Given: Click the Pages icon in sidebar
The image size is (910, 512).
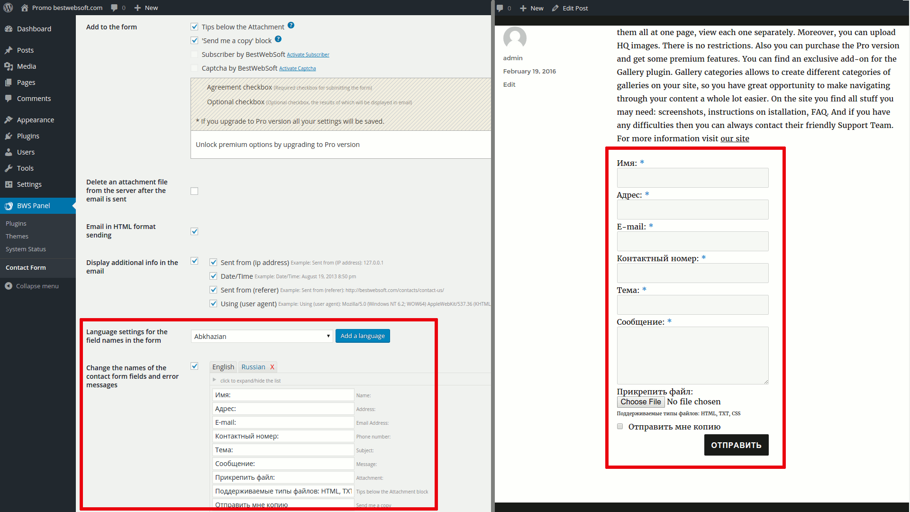Looking at the screenshot, I should point(9,82).
